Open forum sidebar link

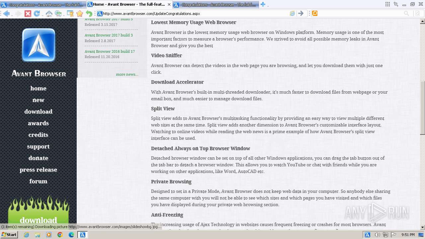(38, 181)
